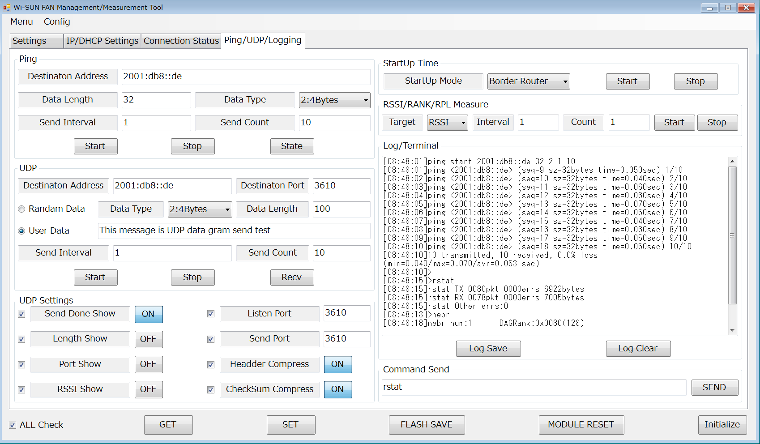Open the RSSI Target dropdown

point(447,123)
